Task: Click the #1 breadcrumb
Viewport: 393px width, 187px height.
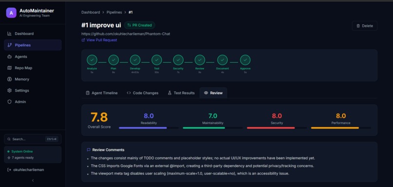Action: click(131, 12)
